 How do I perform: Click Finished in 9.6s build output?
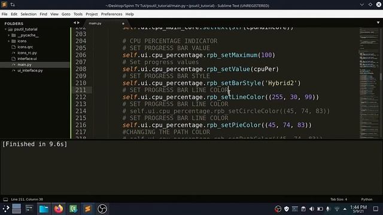click(x=35, y=144)
